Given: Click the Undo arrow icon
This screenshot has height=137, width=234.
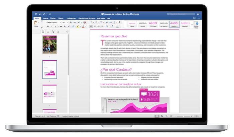Looking at the screenshot, I should coord(44,14).
